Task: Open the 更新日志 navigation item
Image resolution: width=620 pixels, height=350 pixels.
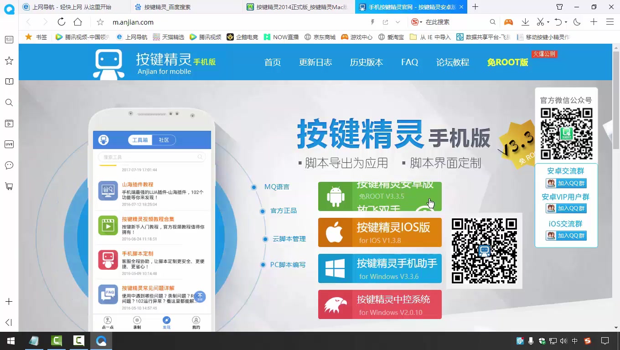Action: [x=315, y=62]
